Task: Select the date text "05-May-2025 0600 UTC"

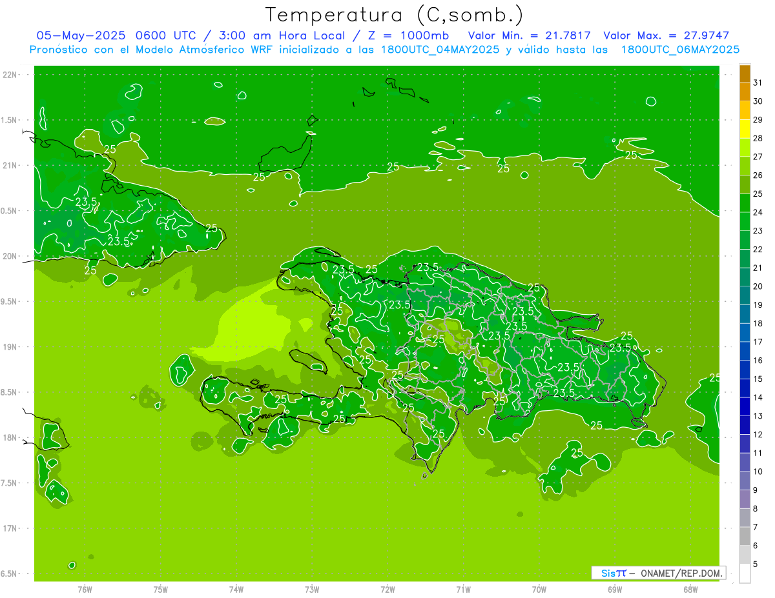Action: click(115, 35)
